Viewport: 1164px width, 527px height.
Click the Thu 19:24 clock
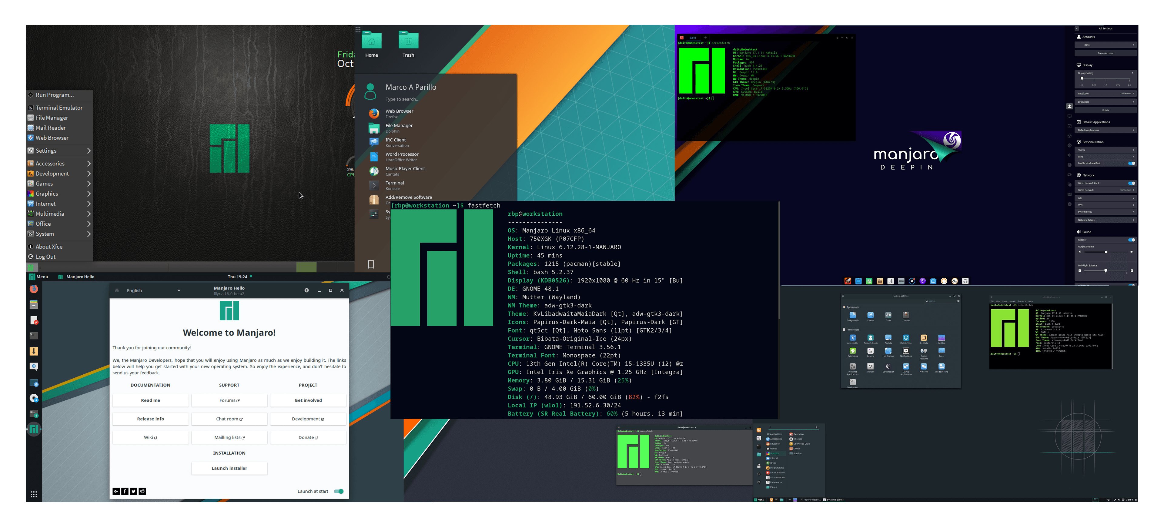pos(237,277)
